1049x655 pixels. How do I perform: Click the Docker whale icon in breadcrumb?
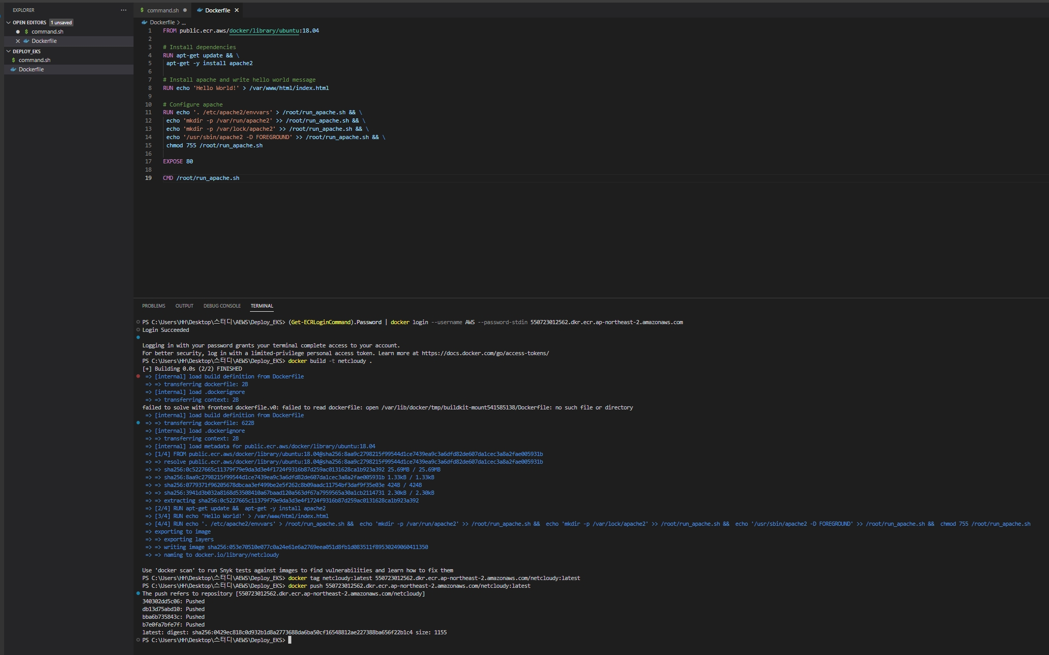click(x=144, y=22)
